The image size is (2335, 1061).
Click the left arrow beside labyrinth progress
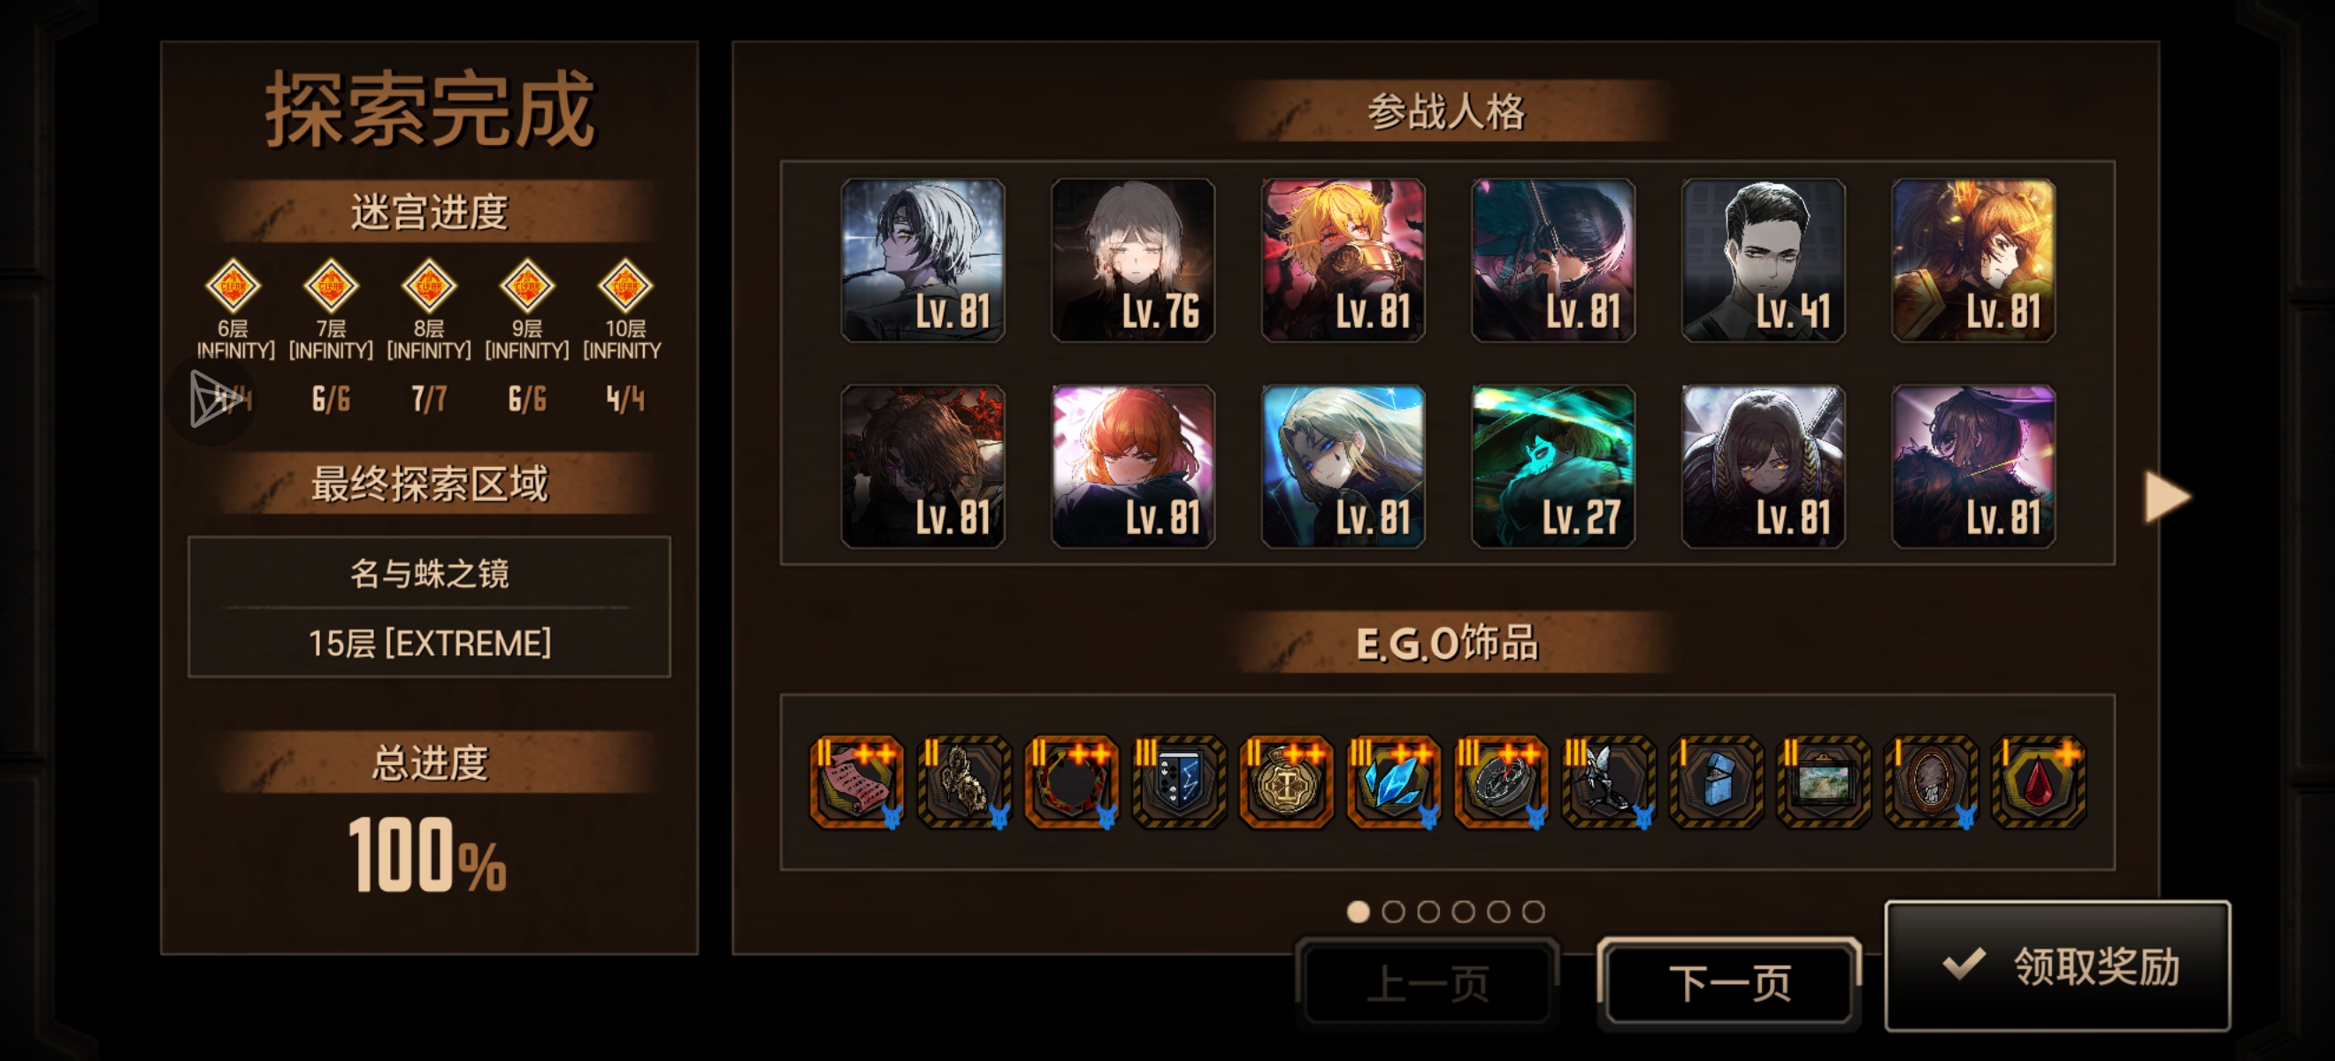[211, 399]
